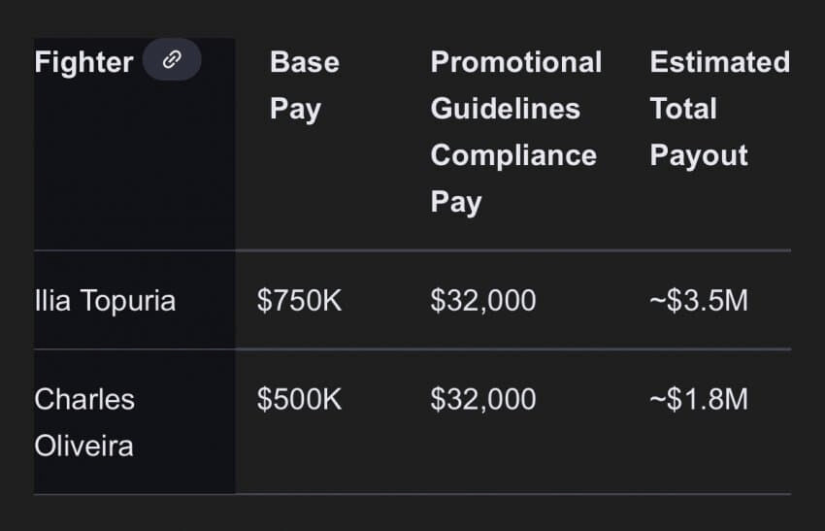This screenshot has height=531, width=825.
Task: Click the word "Base" in the header
Action: [x=304, y=62]
